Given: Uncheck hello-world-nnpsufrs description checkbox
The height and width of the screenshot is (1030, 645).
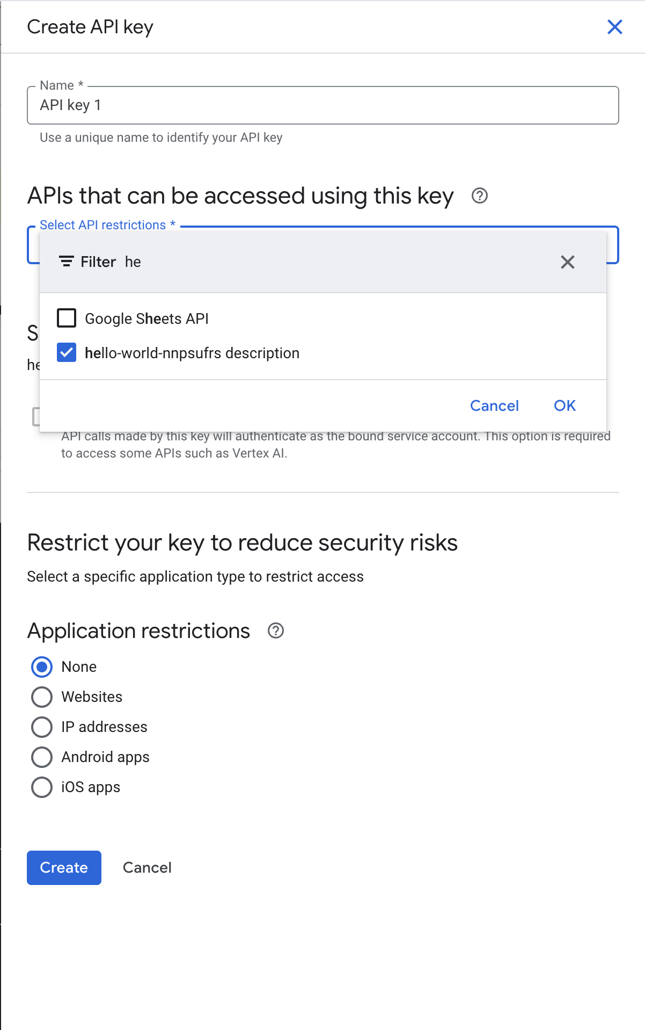Looking at the screenshot, I should (67, 353).
